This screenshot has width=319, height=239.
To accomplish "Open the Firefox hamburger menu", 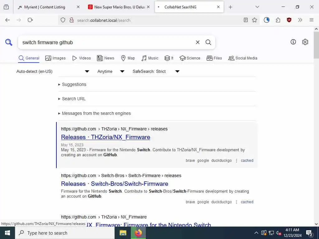I will [x=311, y=20].
